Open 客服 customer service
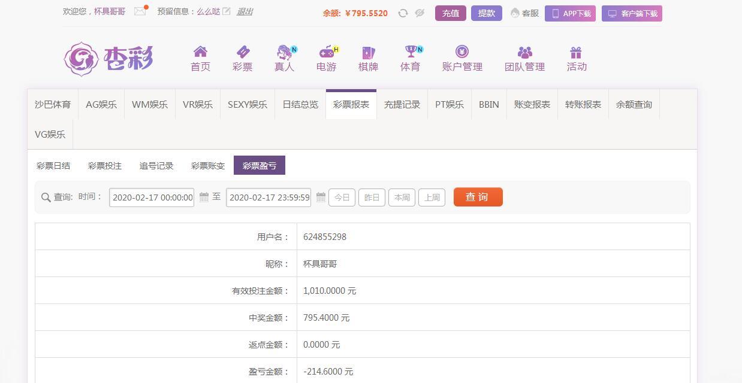The image size is (742, 383). click(524, 13)
